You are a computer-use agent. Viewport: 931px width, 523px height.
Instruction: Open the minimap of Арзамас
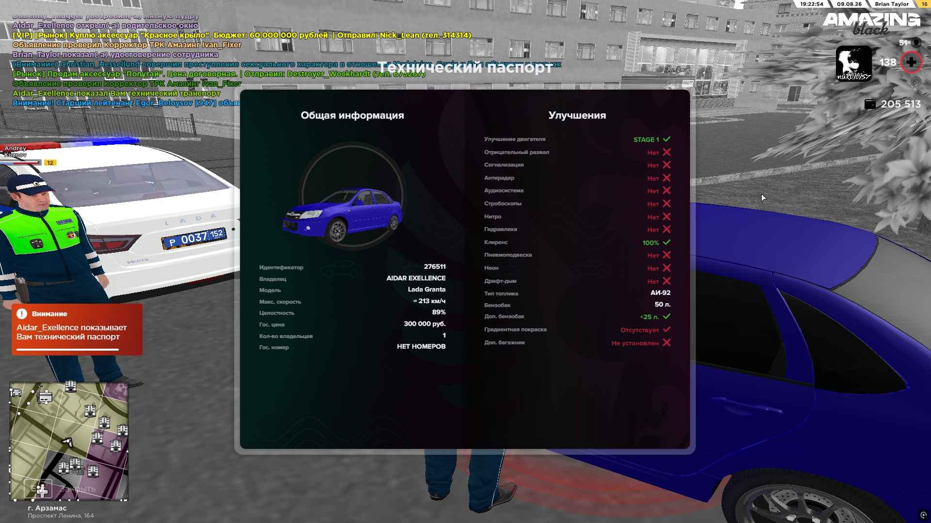tap(69, 441)
